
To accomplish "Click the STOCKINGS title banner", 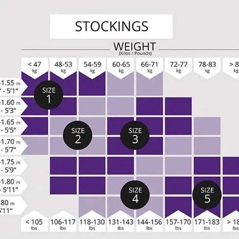I will point(111,26).
